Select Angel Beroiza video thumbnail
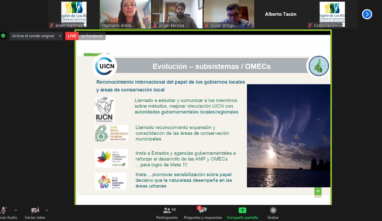 pyautogui.click(x=177, y=14)
